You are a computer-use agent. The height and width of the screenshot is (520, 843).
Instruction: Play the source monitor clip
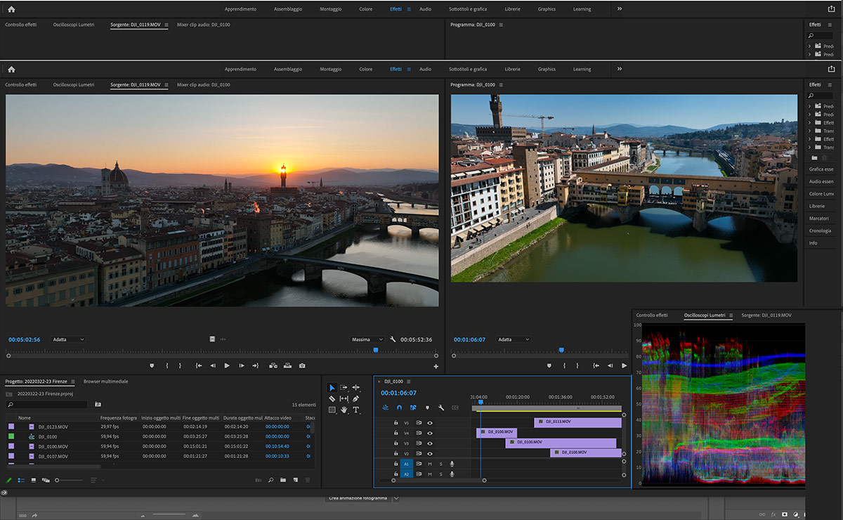(x=226, y=365)
